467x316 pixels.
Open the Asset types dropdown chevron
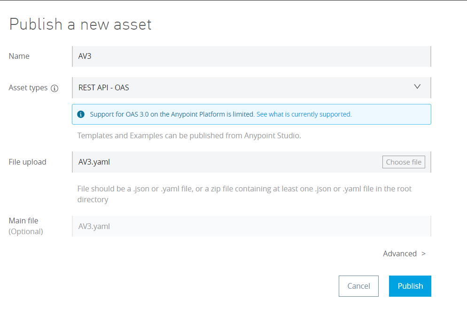click(x=417, y=87)
